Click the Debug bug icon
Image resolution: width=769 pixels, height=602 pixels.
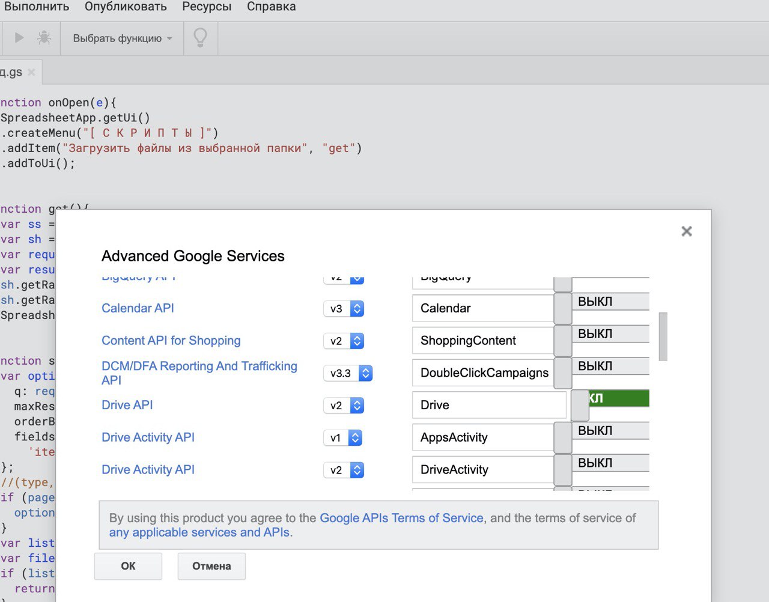(44, 38)
